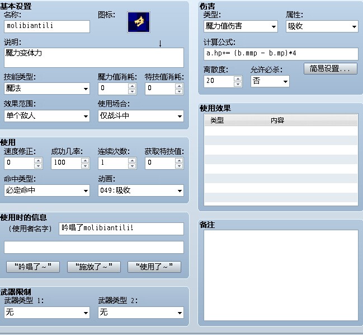The image size is (363, 335).
Task: Open the 命中类型 dropdown showing 必定命中
Action: 47,190
